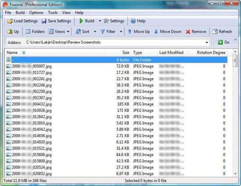Open the Options menu
241x186 pixels.
36,13
